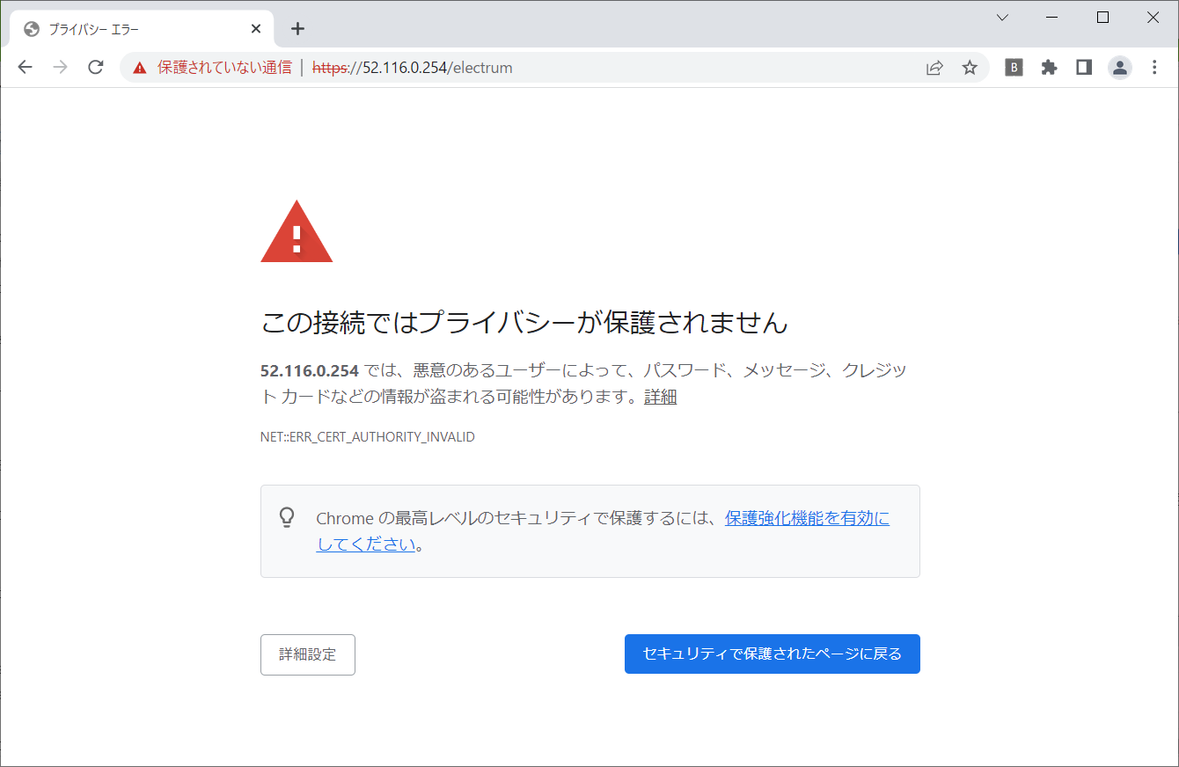The image size is (1179, 767).
Task: Open new tab with plus button
Action: 297,29
